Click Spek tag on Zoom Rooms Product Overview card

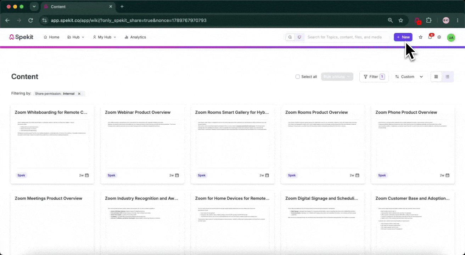pos(292,175)
